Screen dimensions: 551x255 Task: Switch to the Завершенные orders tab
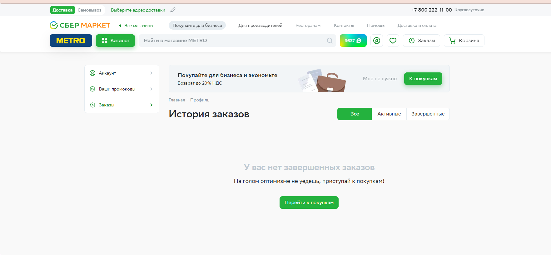428,114
